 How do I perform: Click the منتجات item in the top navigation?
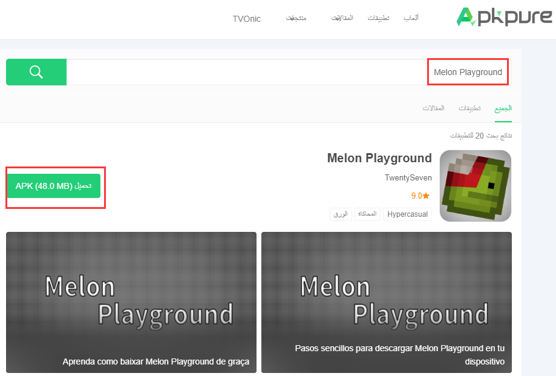tap(296, 18)
